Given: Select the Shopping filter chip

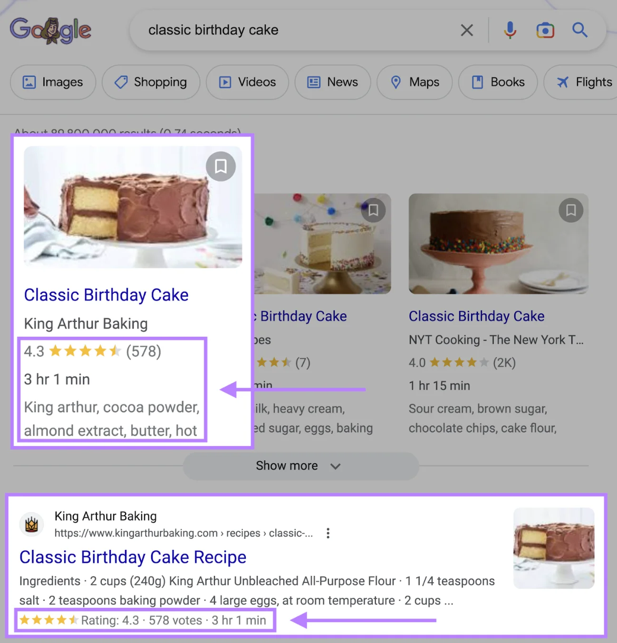Looking at the screenshot, I should coord(151,82).
